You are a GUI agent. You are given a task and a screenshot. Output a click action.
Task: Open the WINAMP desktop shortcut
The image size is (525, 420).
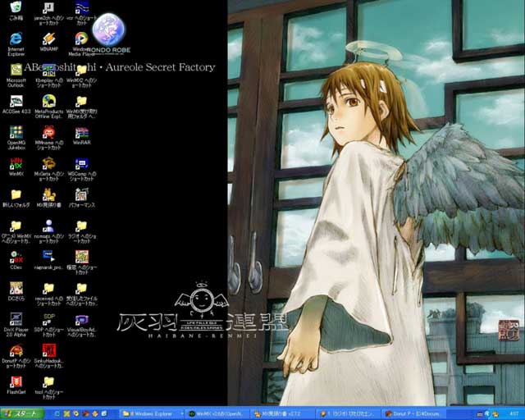tap(48, 39)
